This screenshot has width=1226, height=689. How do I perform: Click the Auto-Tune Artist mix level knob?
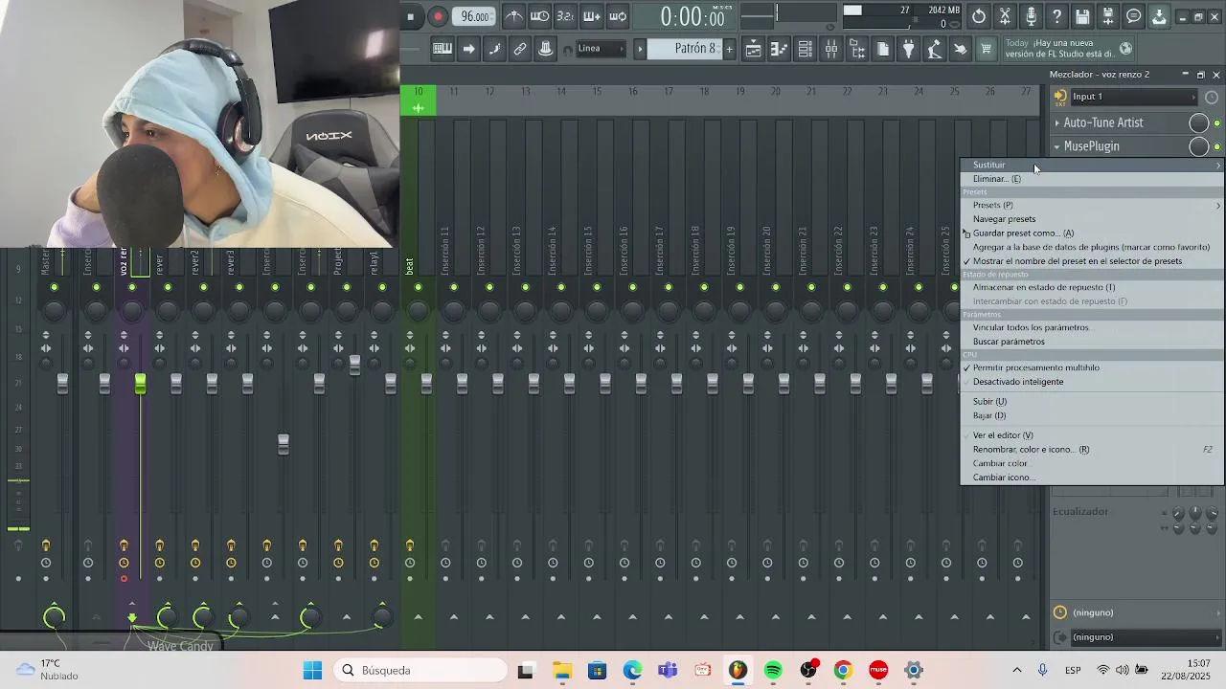(1198, 122)
